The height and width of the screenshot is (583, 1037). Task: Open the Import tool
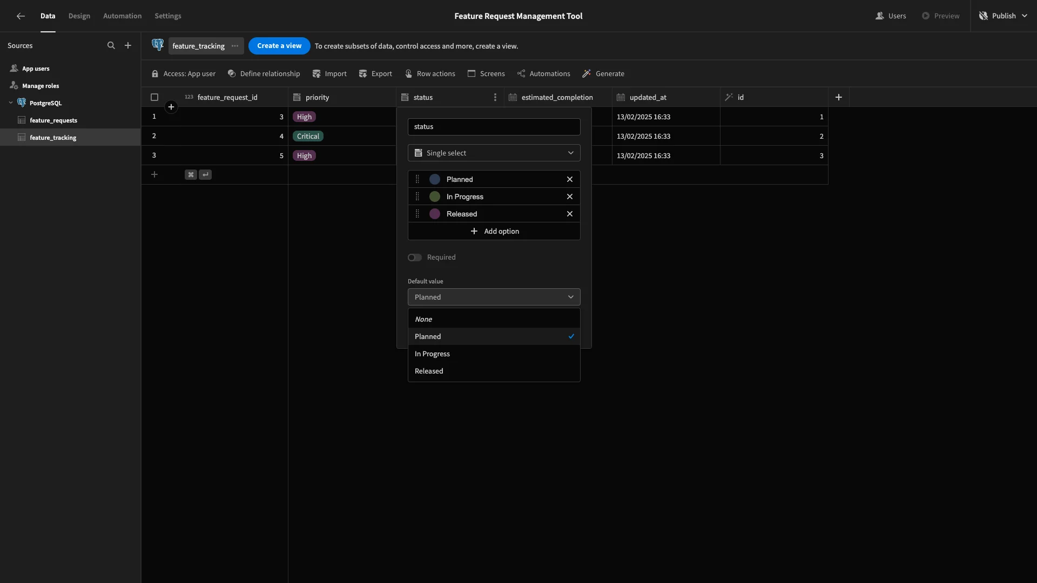tap(329, 74)
